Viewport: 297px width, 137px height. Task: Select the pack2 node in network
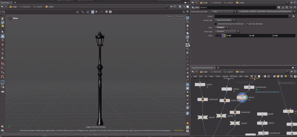tap(235, 123)
